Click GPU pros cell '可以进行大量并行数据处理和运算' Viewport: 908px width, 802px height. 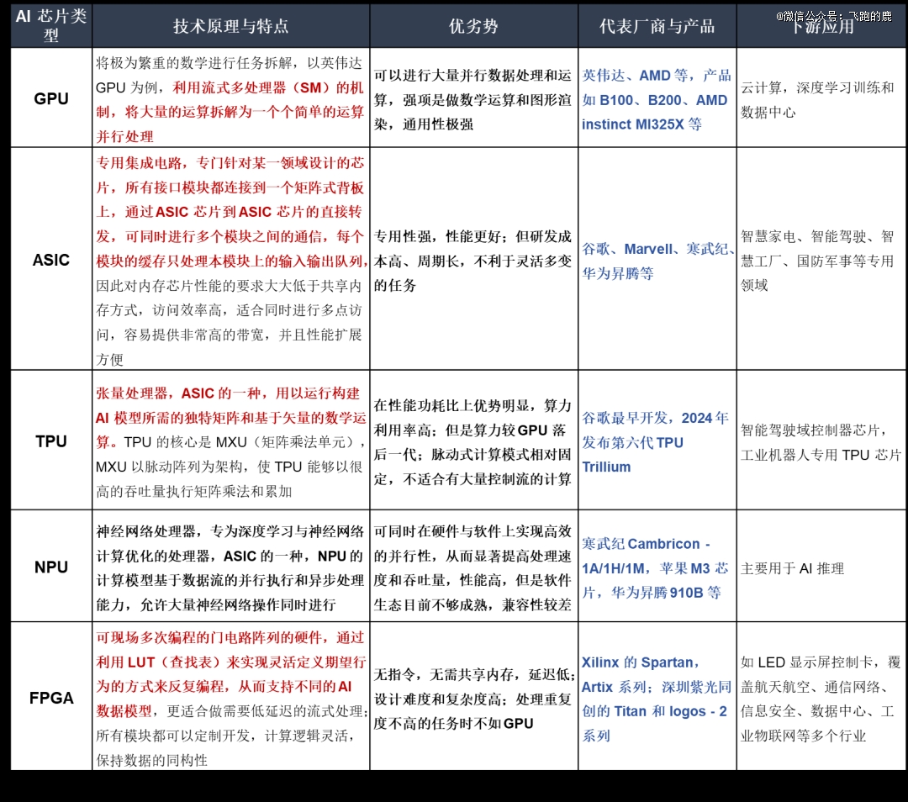point(473,98)
